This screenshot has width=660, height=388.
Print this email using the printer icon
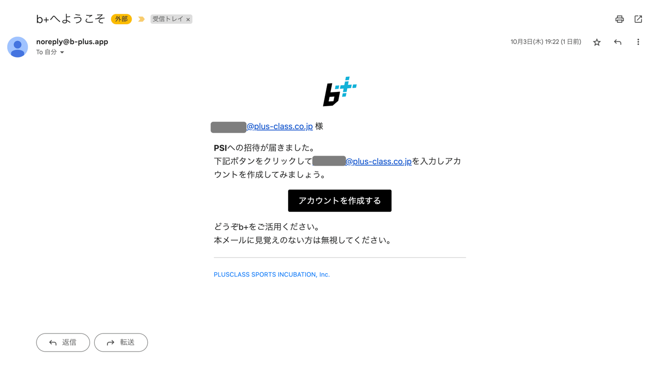click(620, 19)
